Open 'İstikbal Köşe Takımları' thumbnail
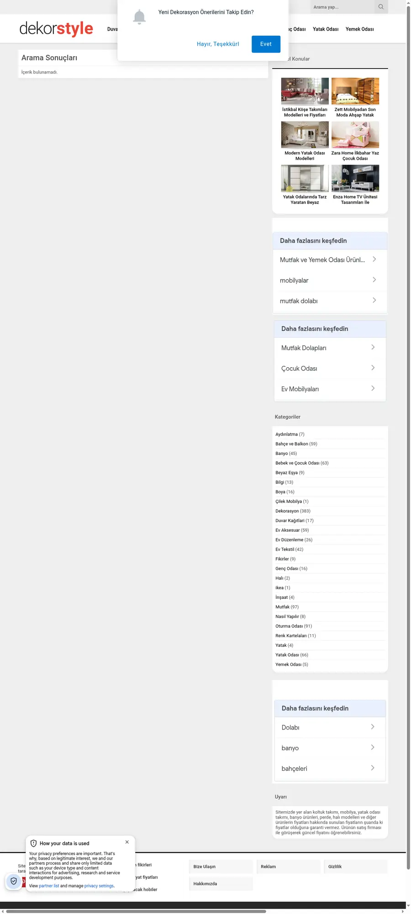The width and height of the screenshot is (411, 914). click(x=305, y=91)
